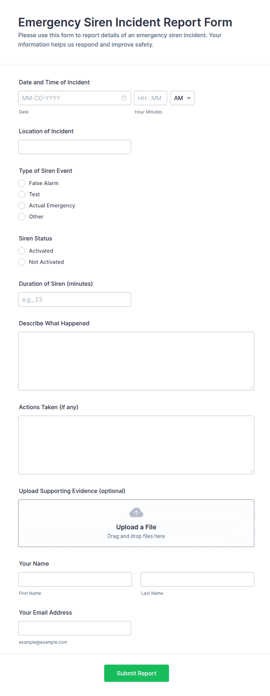Mark siren status as Not Activated
The height and width of the screenshot is (696, 270).
[x=22, y=262]
